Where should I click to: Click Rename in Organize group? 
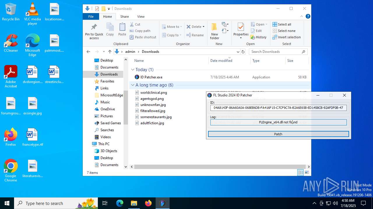195,35
